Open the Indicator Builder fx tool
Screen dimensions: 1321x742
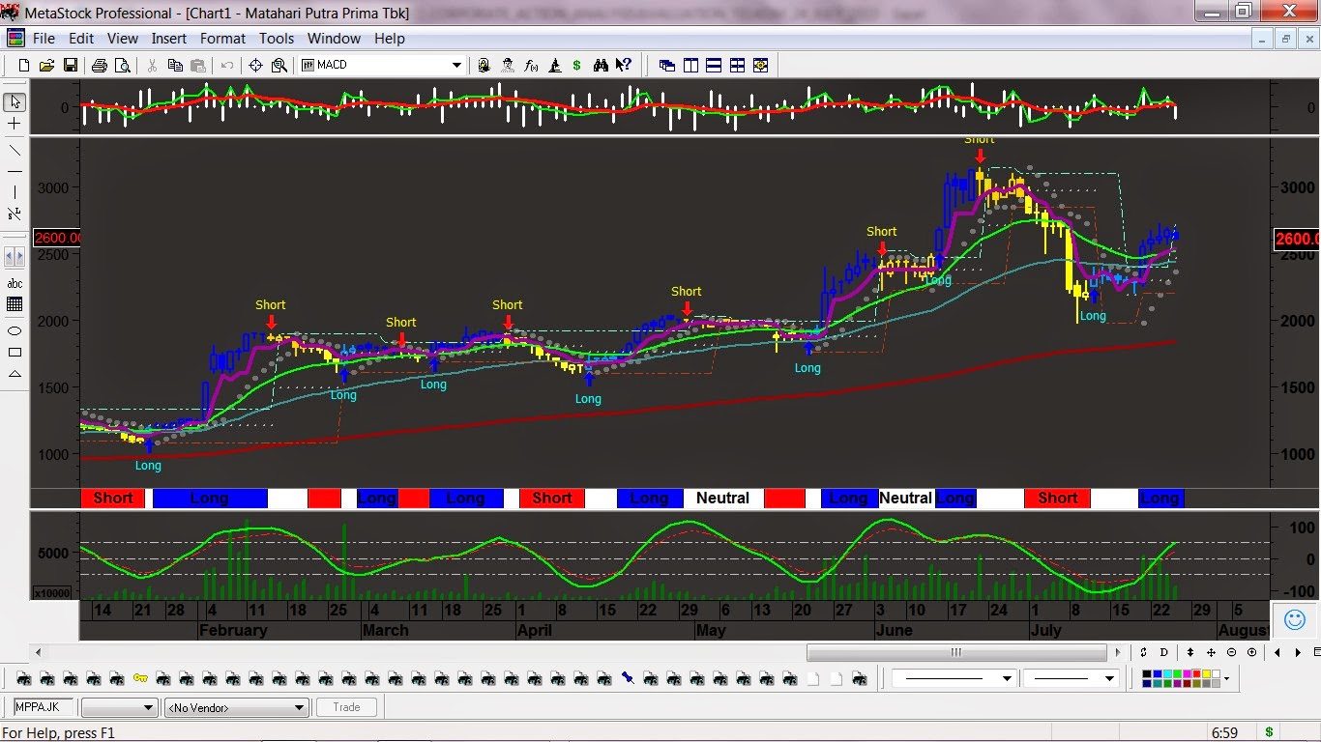click(x=530, y=65)
